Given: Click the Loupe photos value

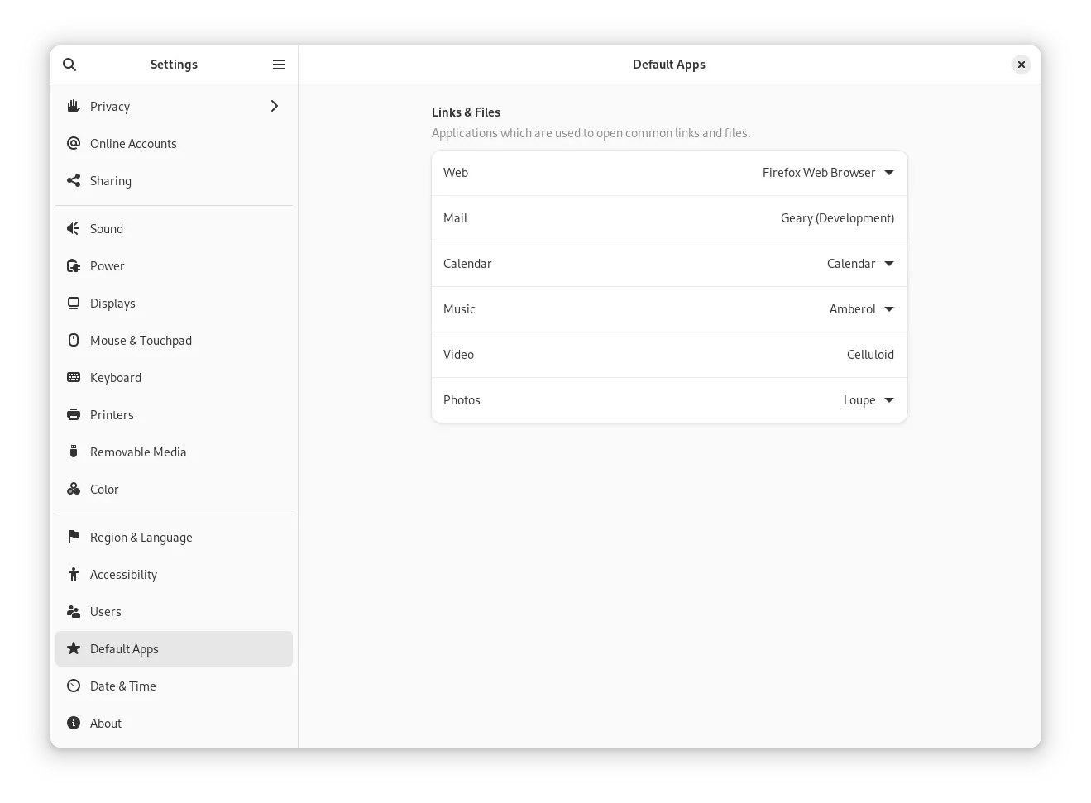Looking at the screenshot, I should click(859, 400).
